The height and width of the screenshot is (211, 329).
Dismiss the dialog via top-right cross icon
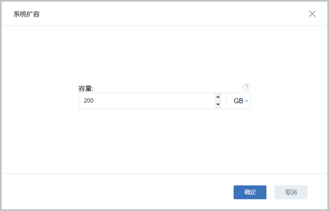tap(312, 14)
